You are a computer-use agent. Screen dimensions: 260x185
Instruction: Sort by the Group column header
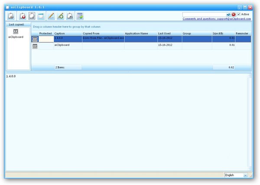coord(197,33)
